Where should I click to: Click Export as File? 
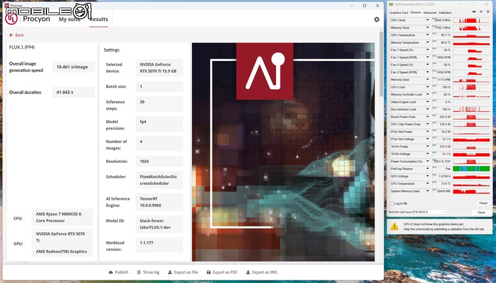183,272
